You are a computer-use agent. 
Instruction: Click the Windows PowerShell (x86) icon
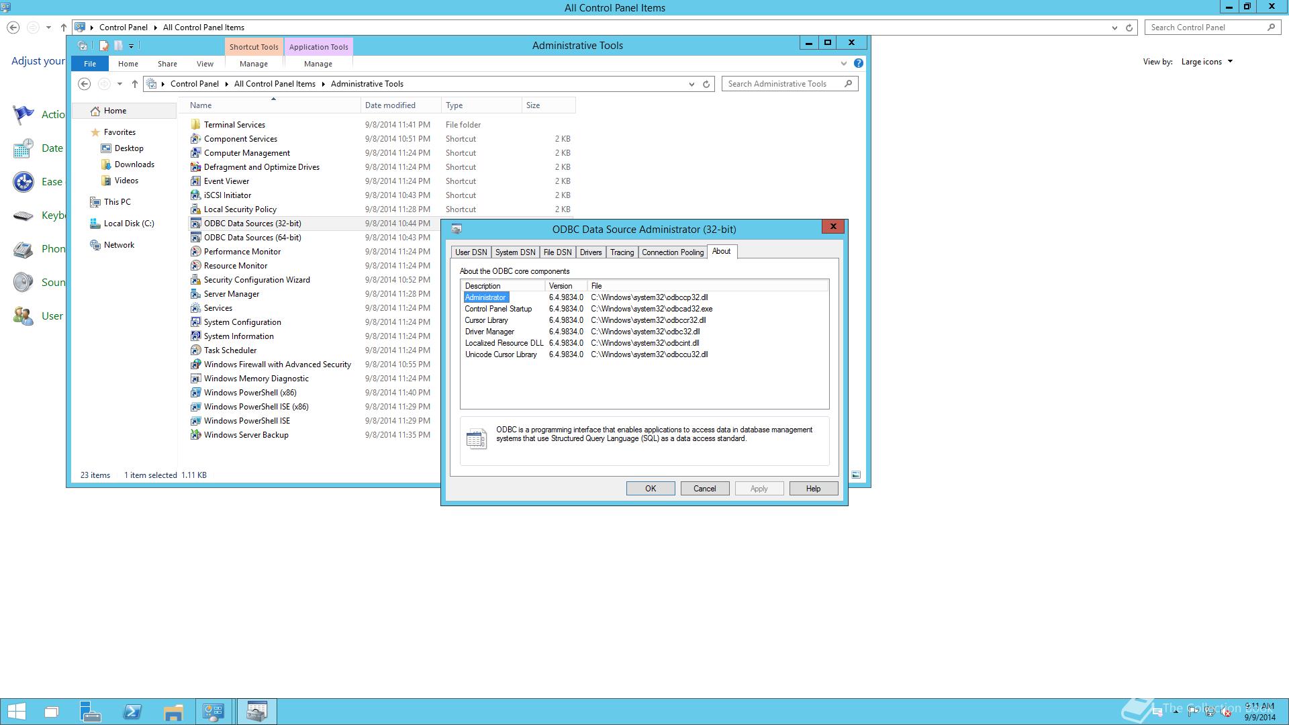(195, 393)
